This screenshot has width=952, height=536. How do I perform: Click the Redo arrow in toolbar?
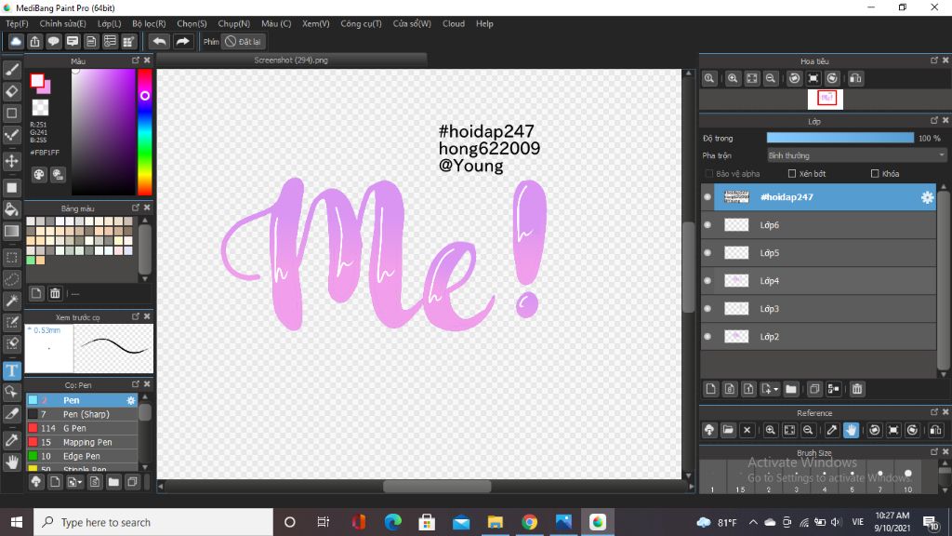coord(182,41)
